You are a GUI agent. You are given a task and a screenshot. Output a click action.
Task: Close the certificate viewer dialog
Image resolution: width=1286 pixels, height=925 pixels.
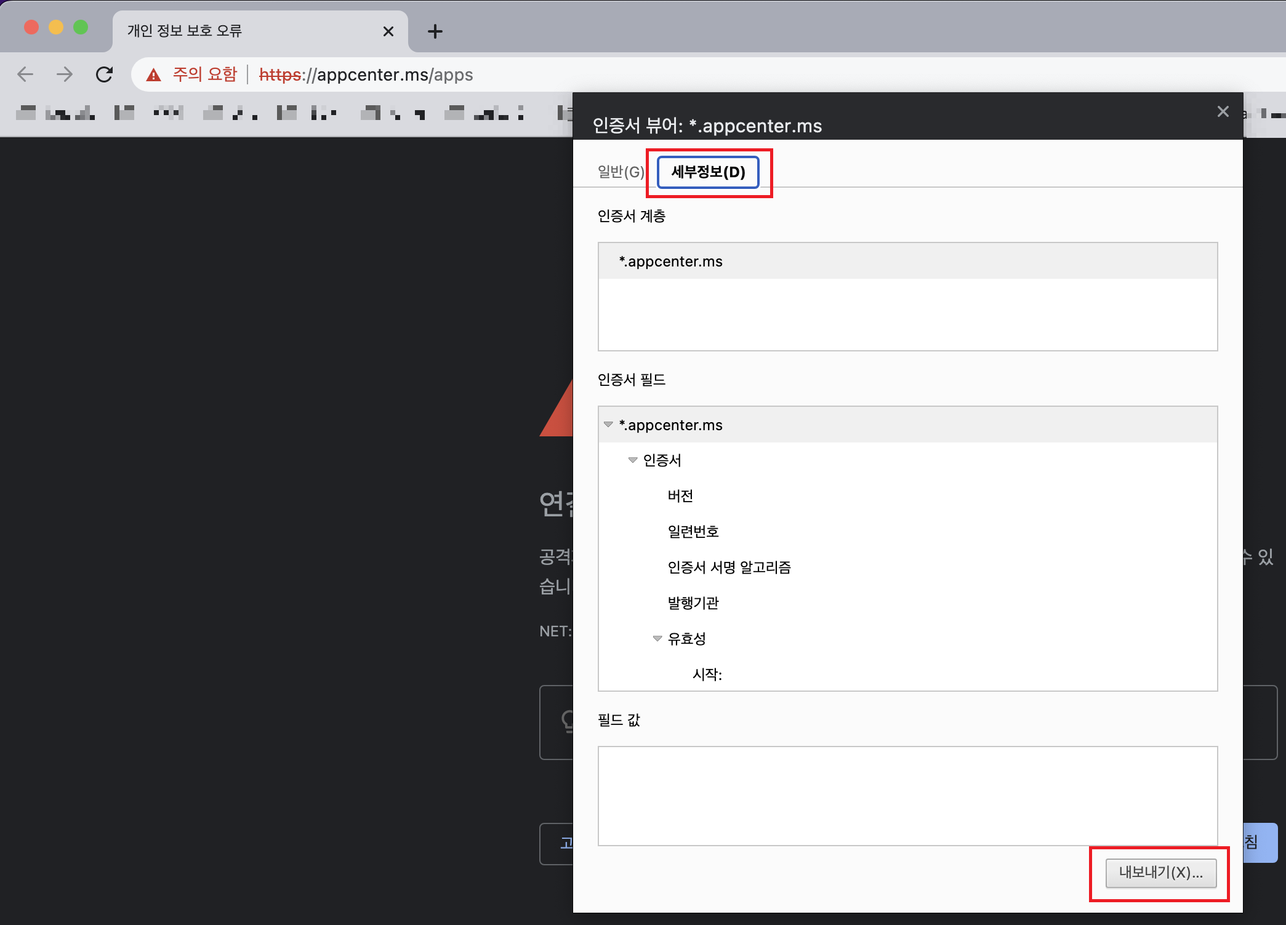pos(1223,111)
